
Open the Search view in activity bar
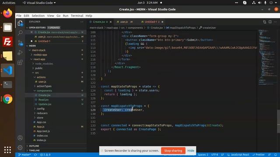(20, 33)
